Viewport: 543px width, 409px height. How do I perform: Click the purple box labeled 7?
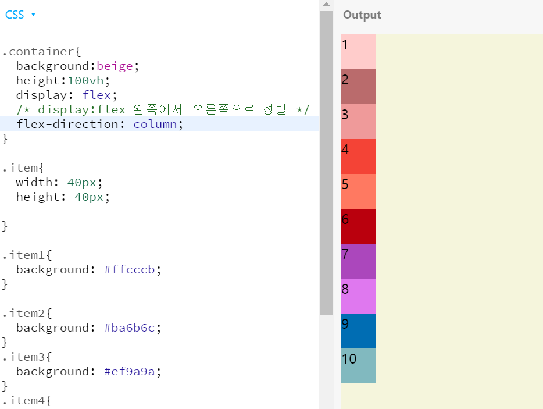(358, 261)
